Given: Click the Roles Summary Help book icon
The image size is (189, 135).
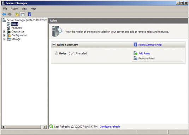Looking at the screenshot, I should click(135, 44).
